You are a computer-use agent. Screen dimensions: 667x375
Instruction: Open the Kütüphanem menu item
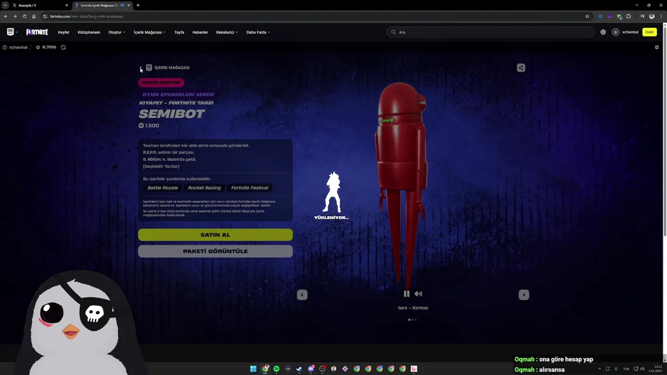89,32
